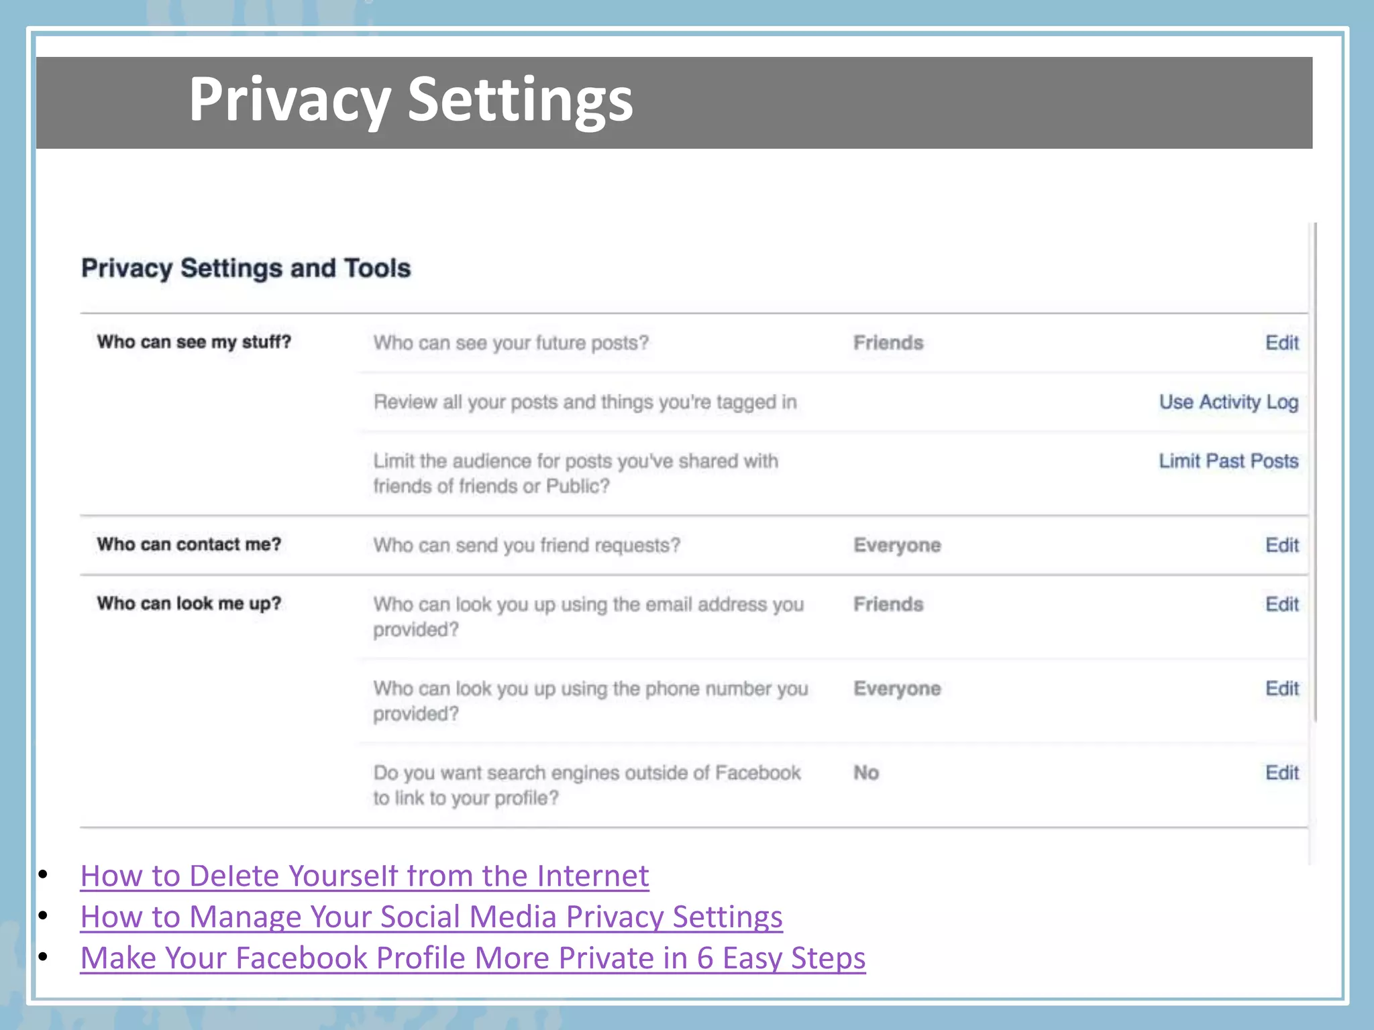Click 'Everyone' value for phone number lookup
The width and height of the screenshot is (1374, 1030).
[x=897, y=689]
